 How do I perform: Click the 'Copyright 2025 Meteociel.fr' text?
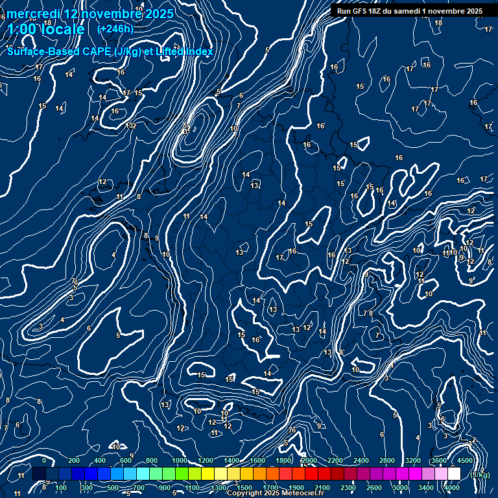tap(276, 493)
